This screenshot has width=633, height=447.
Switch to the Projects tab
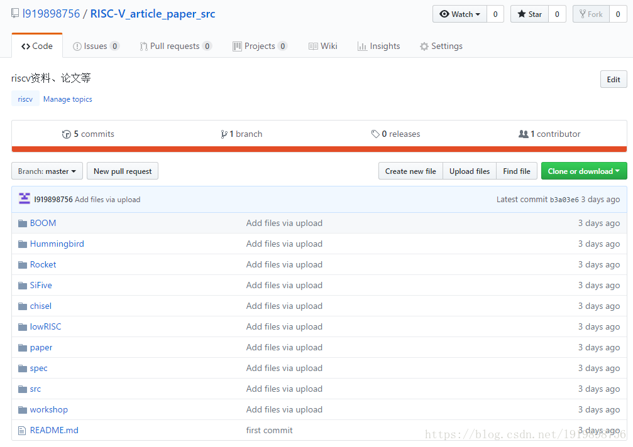point(260,46)
